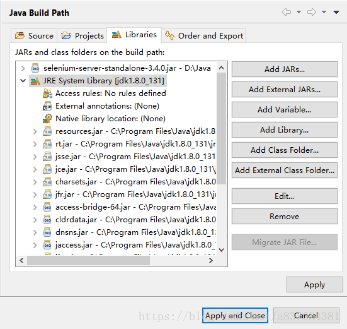Cancel the build path dialog

pos(306,316)
